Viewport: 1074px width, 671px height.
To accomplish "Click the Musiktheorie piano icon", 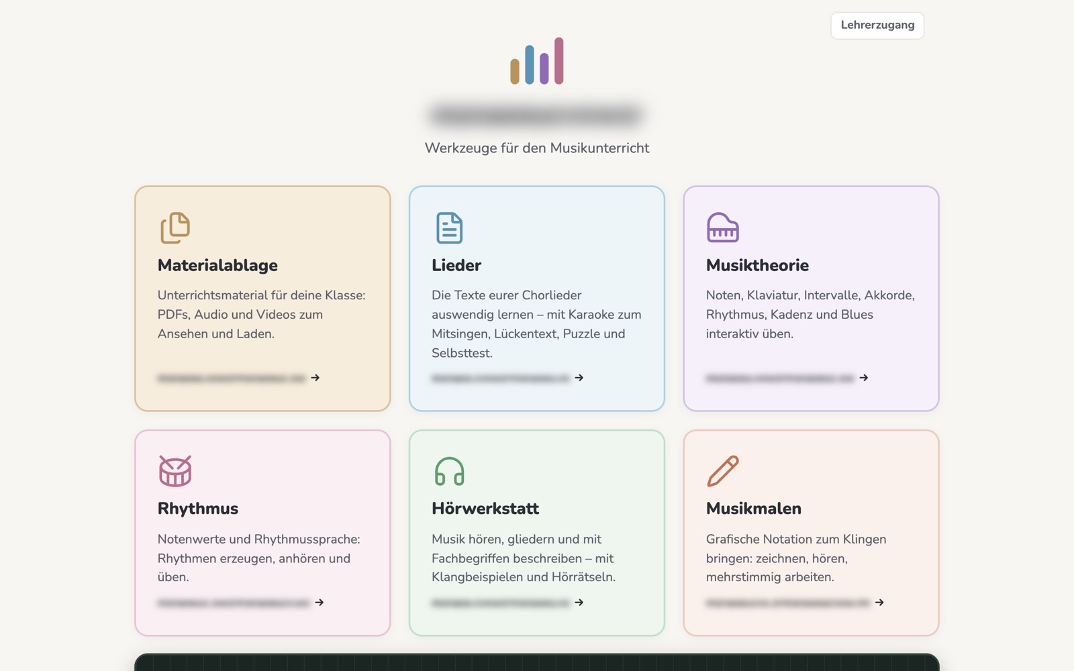I will [x=723, y=227].
